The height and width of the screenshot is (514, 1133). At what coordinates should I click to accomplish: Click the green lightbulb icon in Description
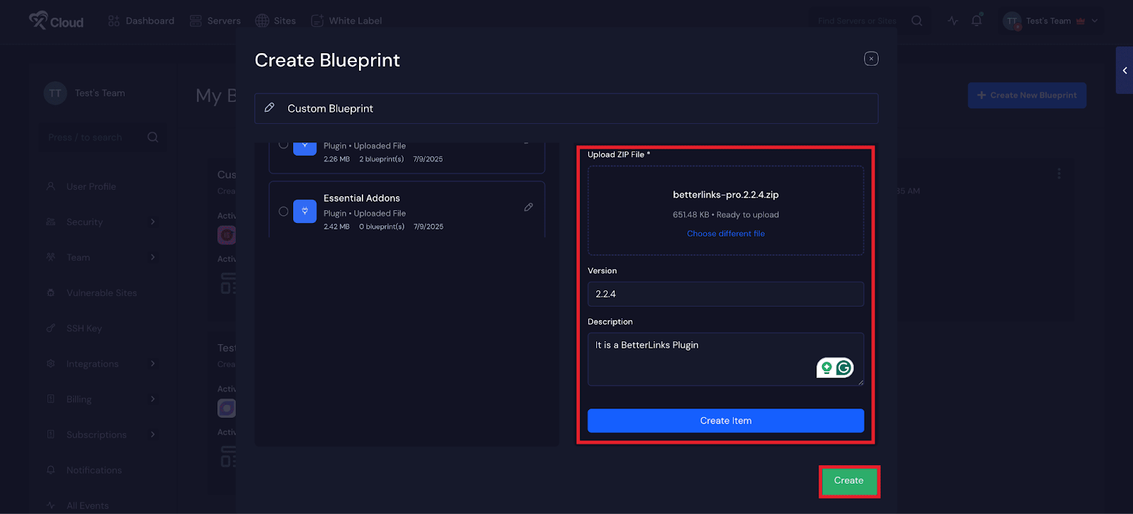(x=826, y=367)
